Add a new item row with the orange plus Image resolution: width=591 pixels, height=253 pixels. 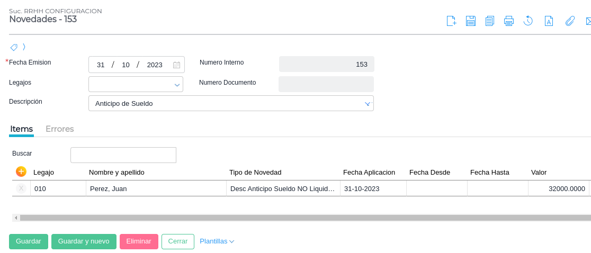(x=21, y=171)
